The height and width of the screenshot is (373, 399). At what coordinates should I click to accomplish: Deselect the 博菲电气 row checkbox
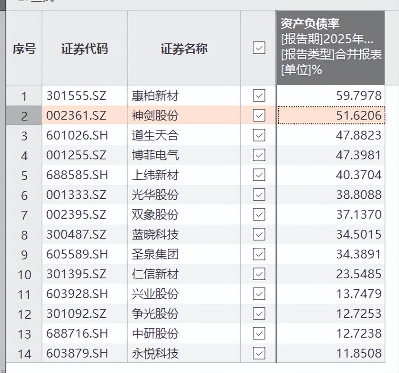(259, 155)
